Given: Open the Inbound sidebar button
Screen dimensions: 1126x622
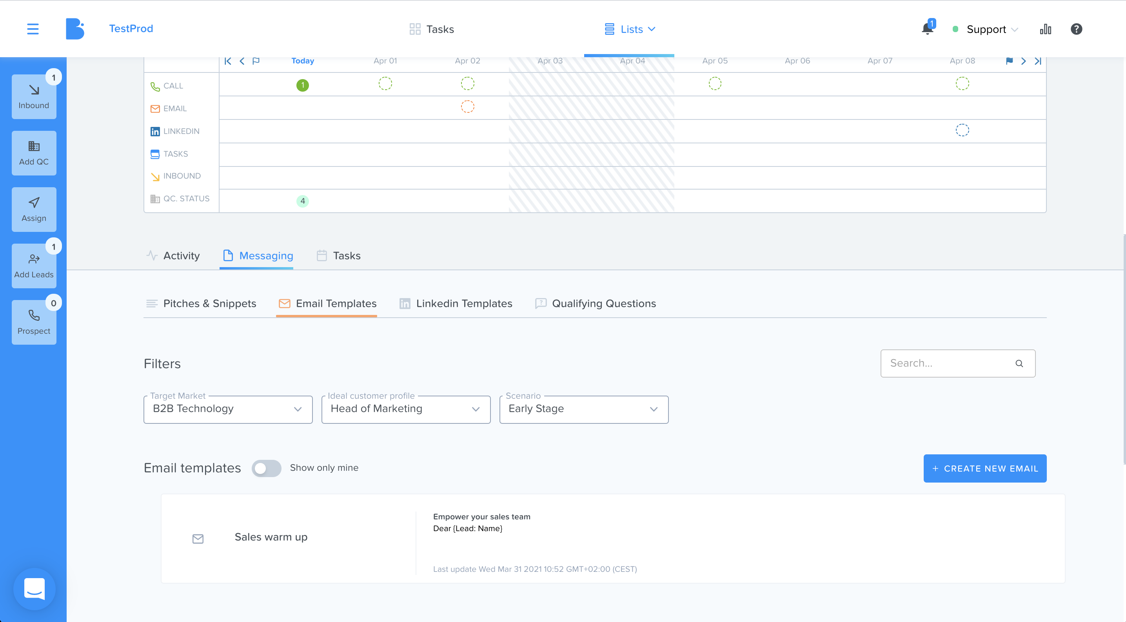Looking at the screenshot, I should (34, 96).
